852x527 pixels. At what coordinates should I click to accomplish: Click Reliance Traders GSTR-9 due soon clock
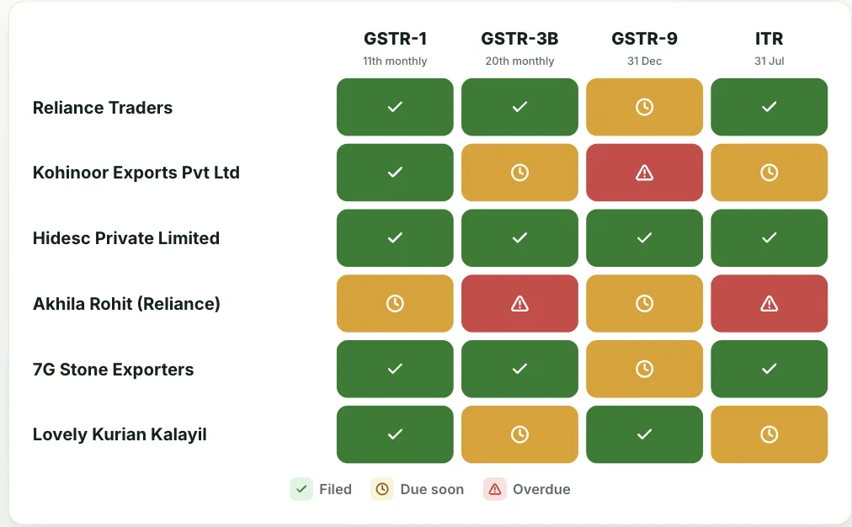click(644, 107)
